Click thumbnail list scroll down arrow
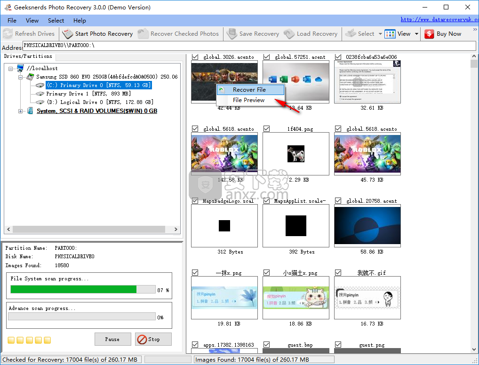 click(474, 349)
